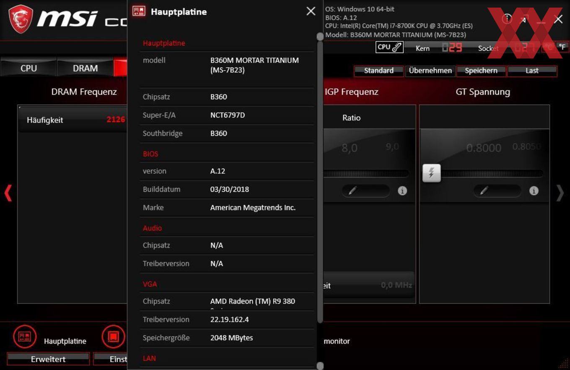Viewport: 570px width, 370px height.
Task: Click the lightning slider handle for GT Spannung
Action: click(431, 173)
